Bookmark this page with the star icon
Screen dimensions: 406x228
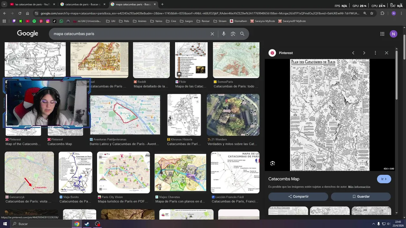point(372,13)
